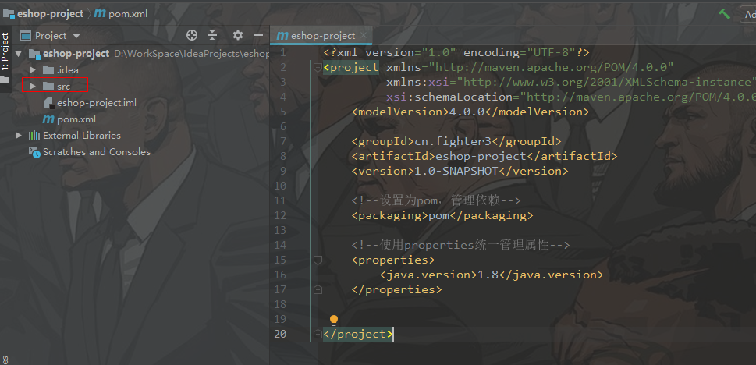
Task: Click the Maven icon in the pom.xml breadcrumb
Action: [100, 14]
